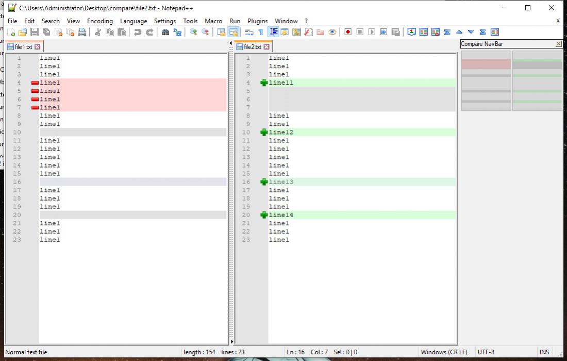Close the file1.txt tab
Image resolution: width=567 pixels, height=361 pixels.
point(37,46)
